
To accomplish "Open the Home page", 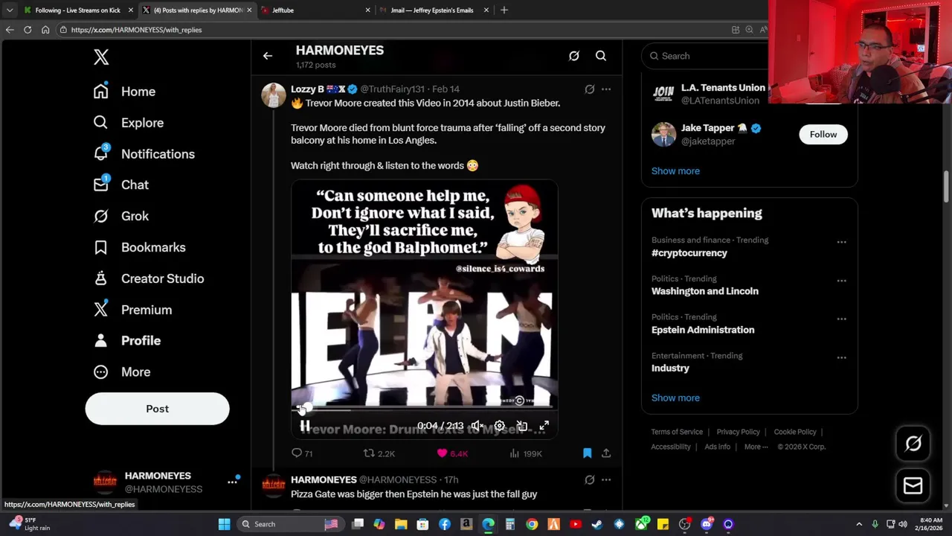I will (124, 92).
